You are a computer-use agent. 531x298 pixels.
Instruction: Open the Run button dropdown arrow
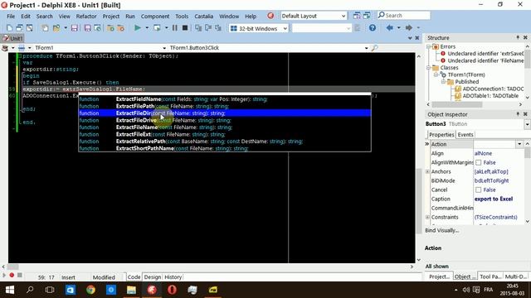pyautogui.click(x=147, y=28)
